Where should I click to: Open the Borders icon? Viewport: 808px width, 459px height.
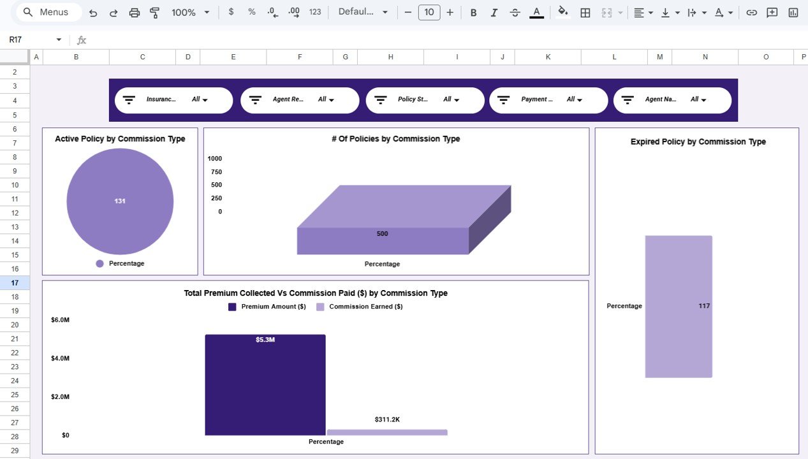pos(585,11)
